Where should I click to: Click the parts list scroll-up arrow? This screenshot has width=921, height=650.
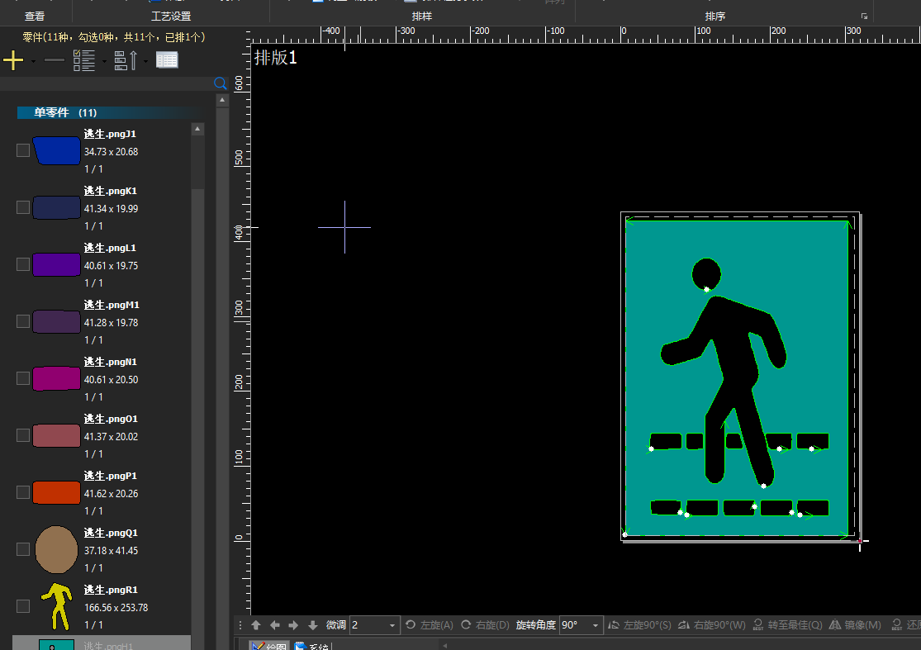pyautogui.click(x=197, y=129)
